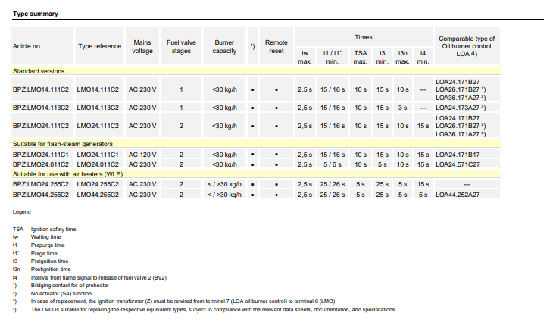Click the Article no. column header

[29, 46]
